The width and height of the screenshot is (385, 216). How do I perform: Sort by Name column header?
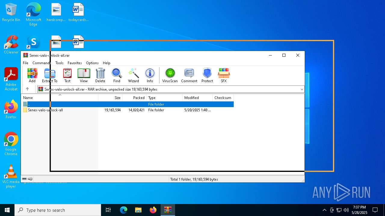pyautogui.click(x=60, y=98)
